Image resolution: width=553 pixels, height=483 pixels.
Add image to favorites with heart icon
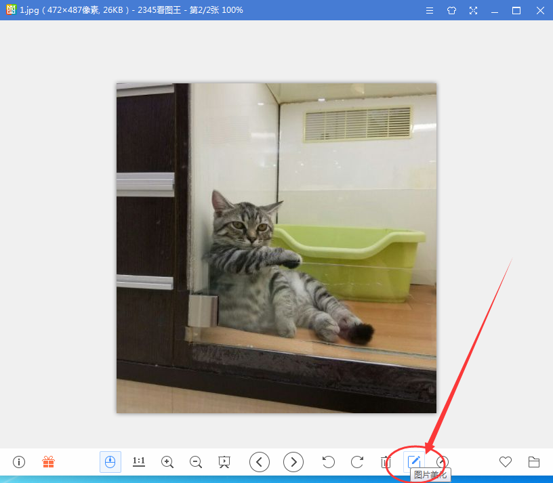tap(506, 462)
